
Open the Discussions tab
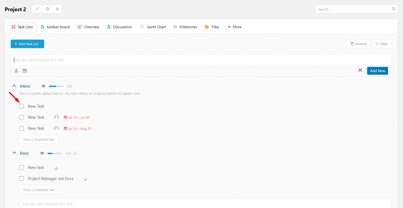120,27
